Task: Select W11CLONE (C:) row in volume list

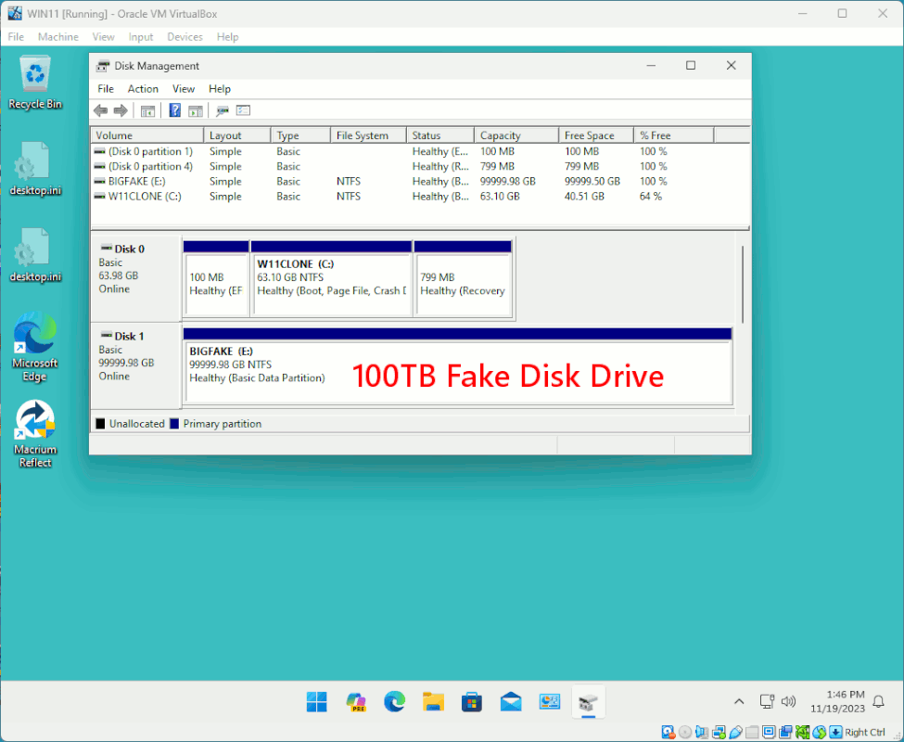Action: pos(420,197)
